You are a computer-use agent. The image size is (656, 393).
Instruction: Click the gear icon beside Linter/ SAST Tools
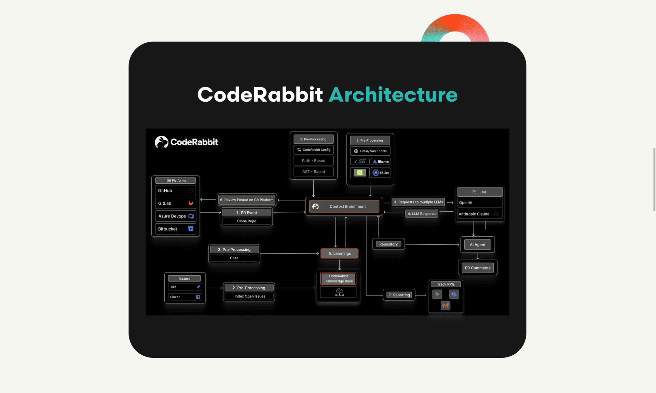coord(356,151)
